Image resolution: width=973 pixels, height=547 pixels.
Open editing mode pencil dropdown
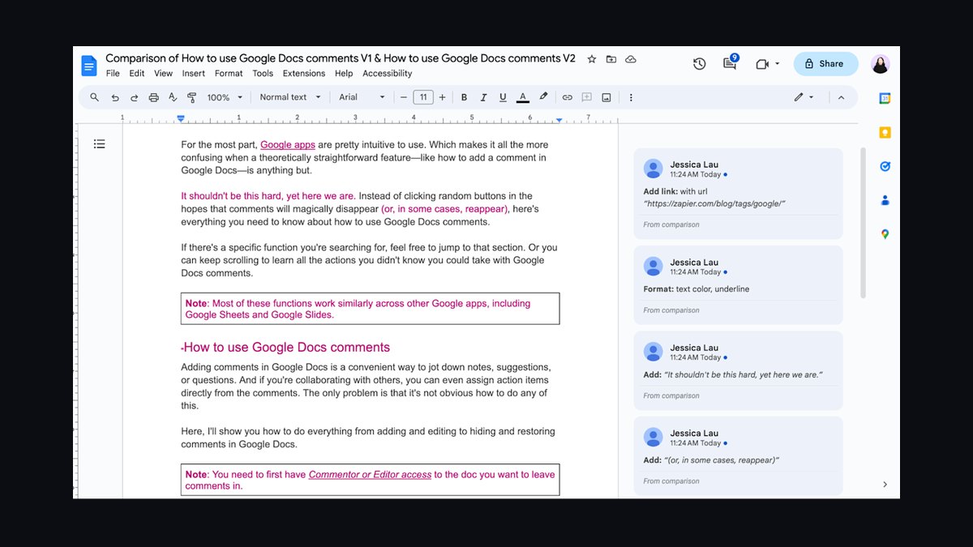pyautogui.click(x=804, y=97)
